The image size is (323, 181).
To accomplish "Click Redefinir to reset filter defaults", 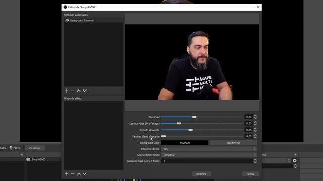I will [201, 174].
